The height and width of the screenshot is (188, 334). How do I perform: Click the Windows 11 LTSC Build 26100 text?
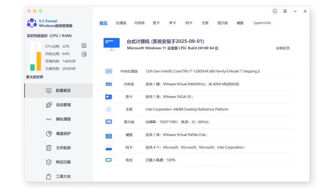coord(173,48)
